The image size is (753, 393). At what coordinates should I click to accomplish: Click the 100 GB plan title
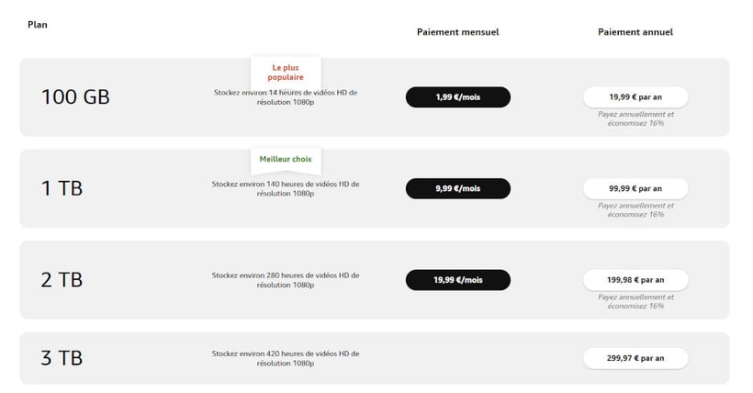point(75,96)
